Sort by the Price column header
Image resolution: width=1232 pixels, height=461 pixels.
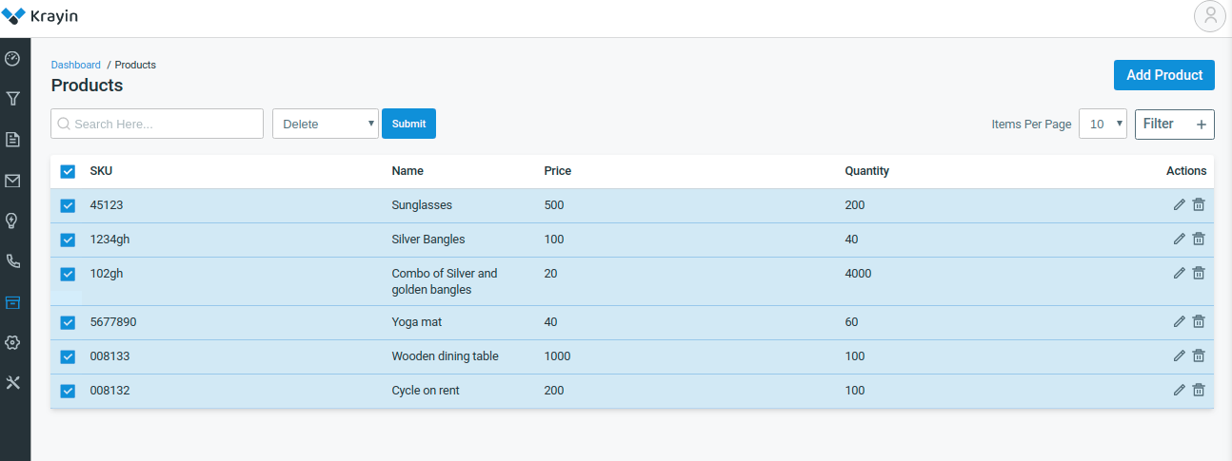(558, 171)
